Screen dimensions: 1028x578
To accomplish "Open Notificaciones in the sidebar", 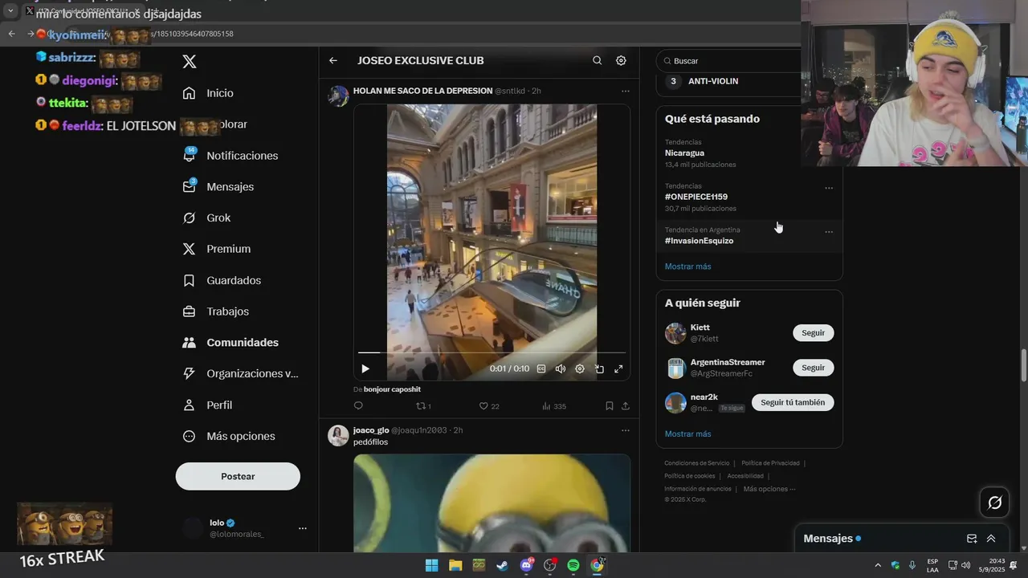I will click(230, 156).
